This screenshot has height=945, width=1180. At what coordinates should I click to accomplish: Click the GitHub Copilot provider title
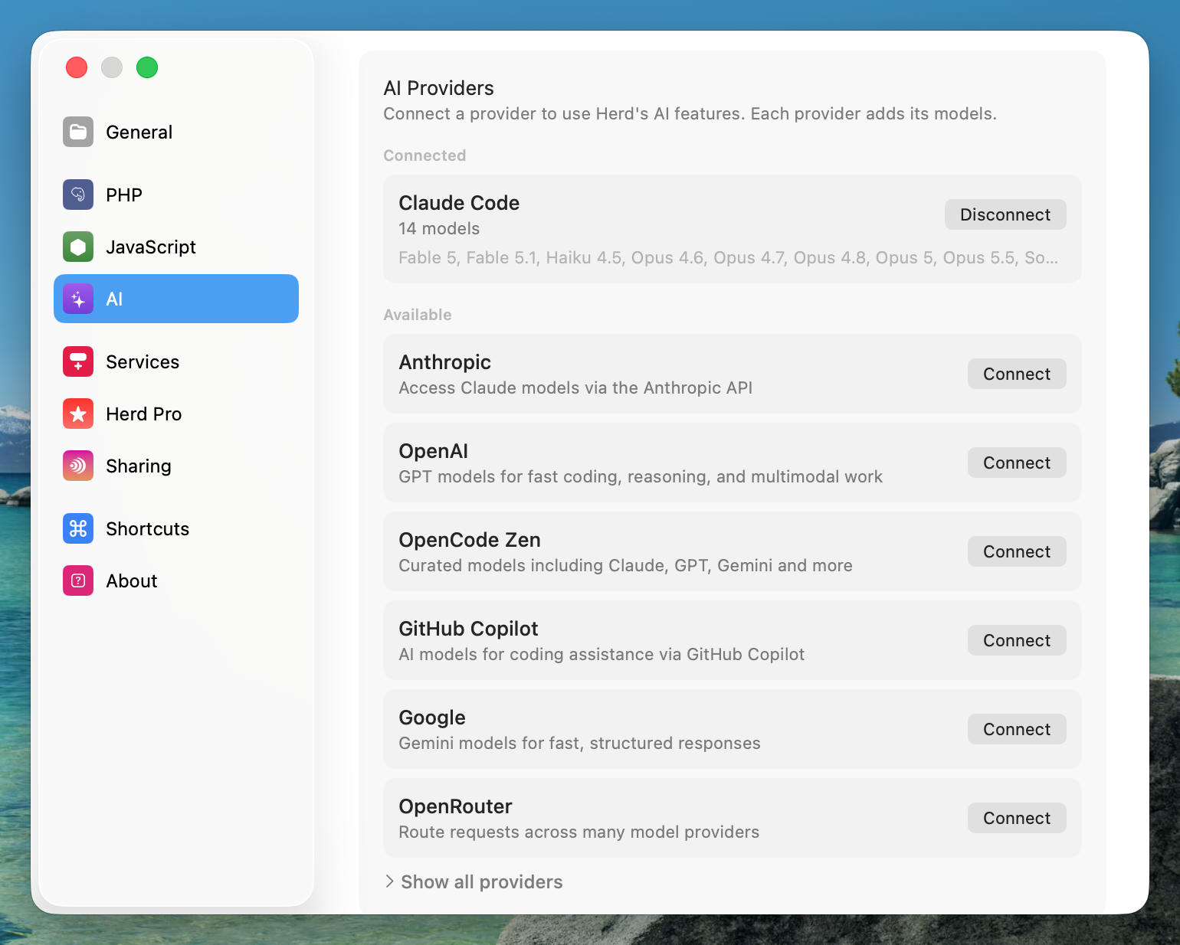point(469,629)
